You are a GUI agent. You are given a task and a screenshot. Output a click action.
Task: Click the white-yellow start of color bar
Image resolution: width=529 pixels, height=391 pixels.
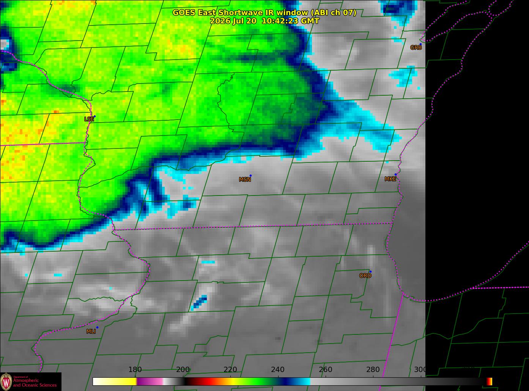pyautogui.click(x=115, y=382)
